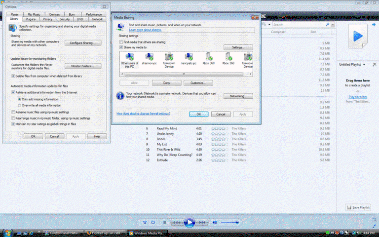Image resolution: width=379 pixels, height=237 pixels.
Task: Enable 'Rename music files using rip music settings'
Action: pyautogui.click(x=13, y=112)
